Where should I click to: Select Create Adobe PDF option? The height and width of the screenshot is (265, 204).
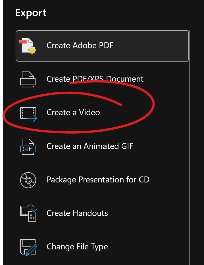[x=102, y=46]
